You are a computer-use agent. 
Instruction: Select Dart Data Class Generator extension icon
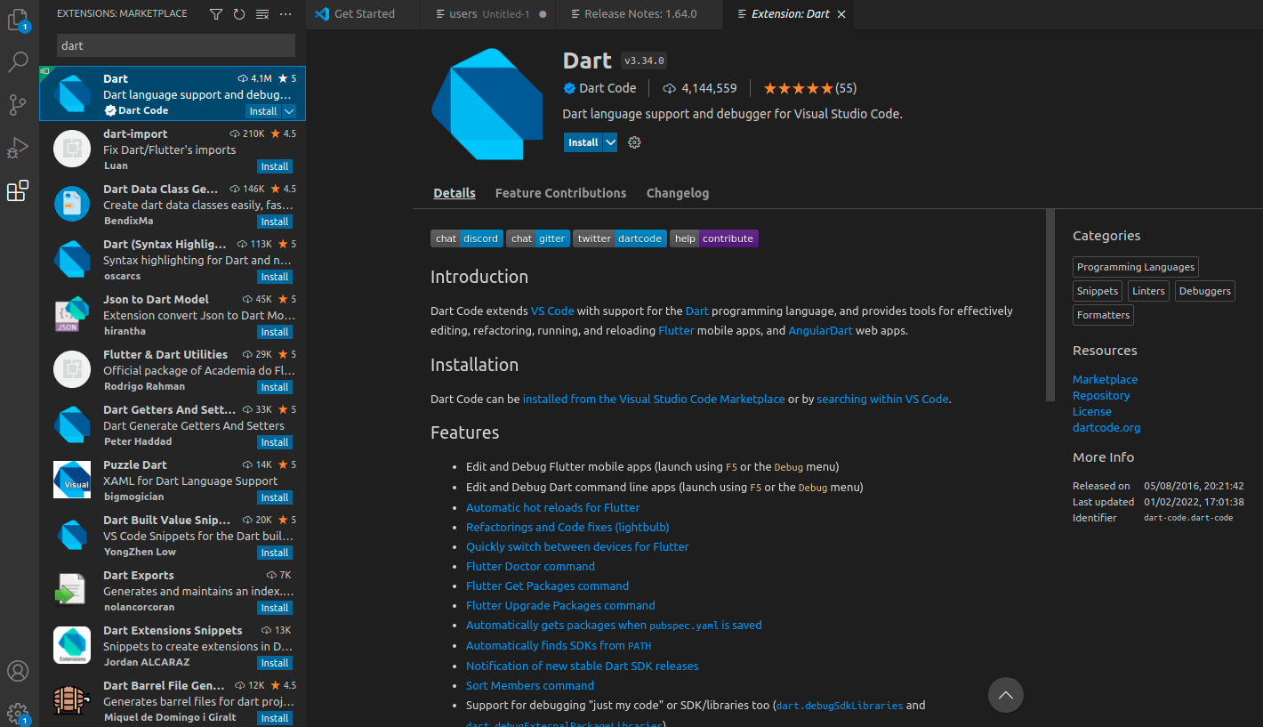pyautogui.click(x=72, y=204)
